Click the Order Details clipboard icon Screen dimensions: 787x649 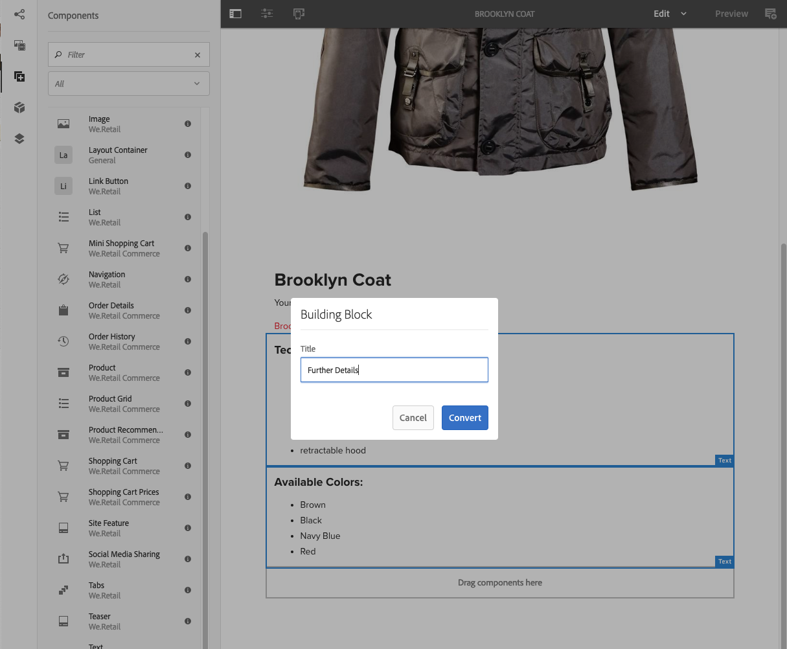click(63, 310)
